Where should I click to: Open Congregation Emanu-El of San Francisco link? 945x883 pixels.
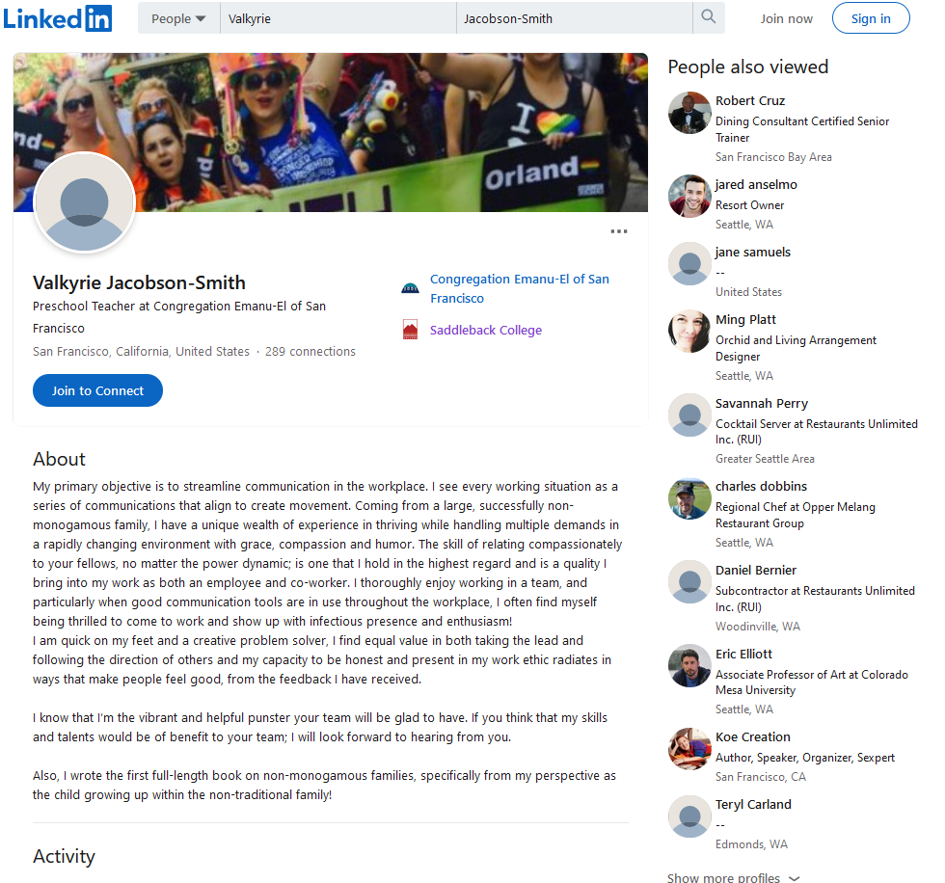(520, 288)
